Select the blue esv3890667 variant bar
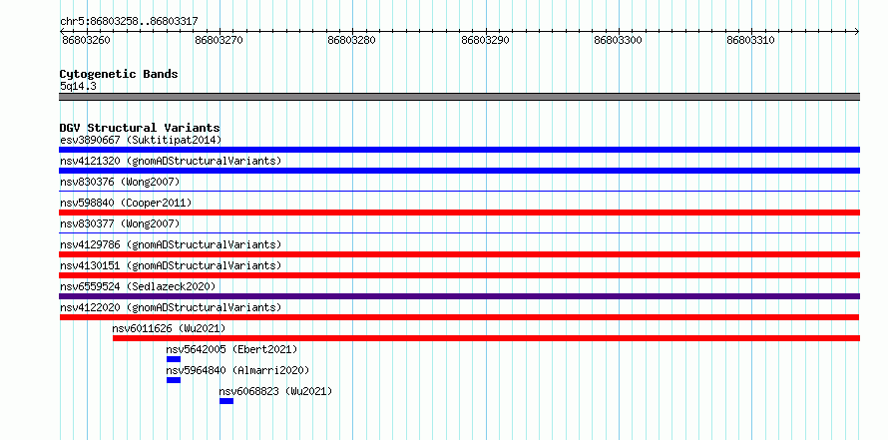 pos(459,150)
